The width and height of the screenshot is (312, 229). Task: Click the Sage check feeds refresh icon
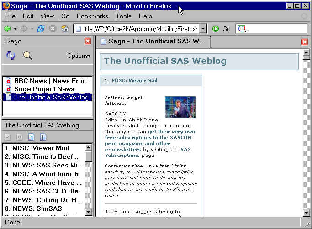tap(10, 56)
